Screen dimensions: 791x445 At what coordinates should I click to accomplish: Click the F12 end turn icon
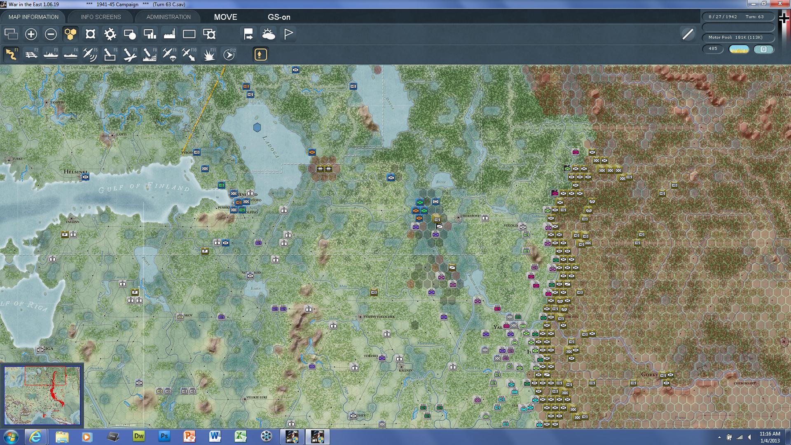click(229, 54)
